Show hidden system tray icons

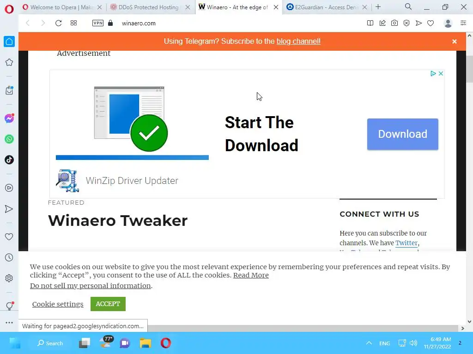369,343
